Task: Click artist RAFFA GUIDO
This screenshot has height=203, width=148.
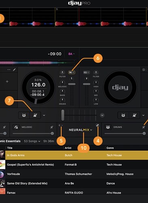Action: point(74,193)
